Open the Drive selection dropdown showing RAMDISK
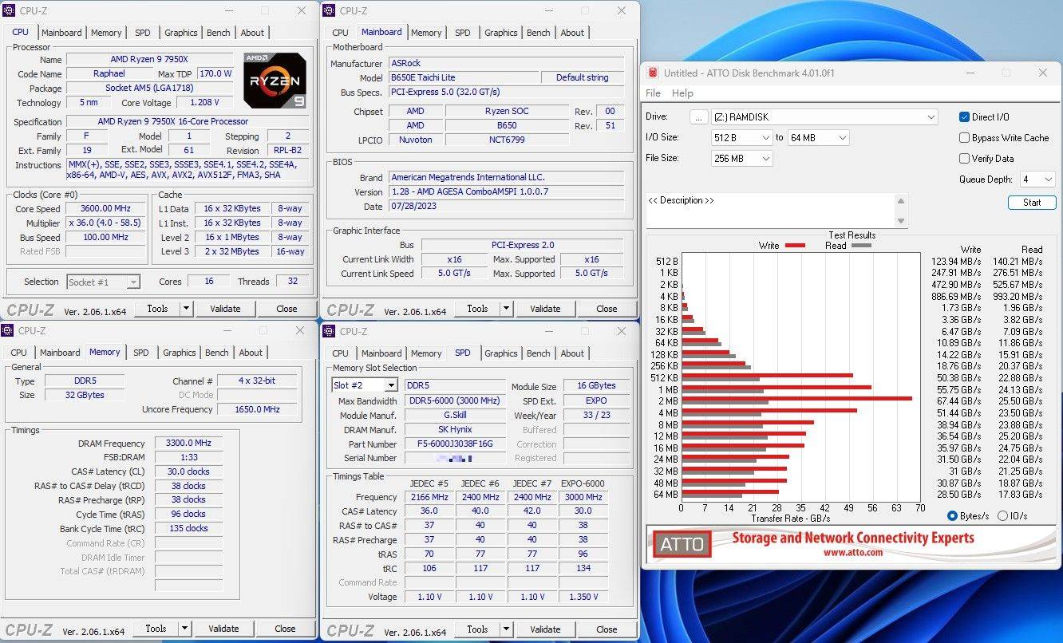Image resolution: width=1063 pixels, height=643 pixels. point(932,116)
